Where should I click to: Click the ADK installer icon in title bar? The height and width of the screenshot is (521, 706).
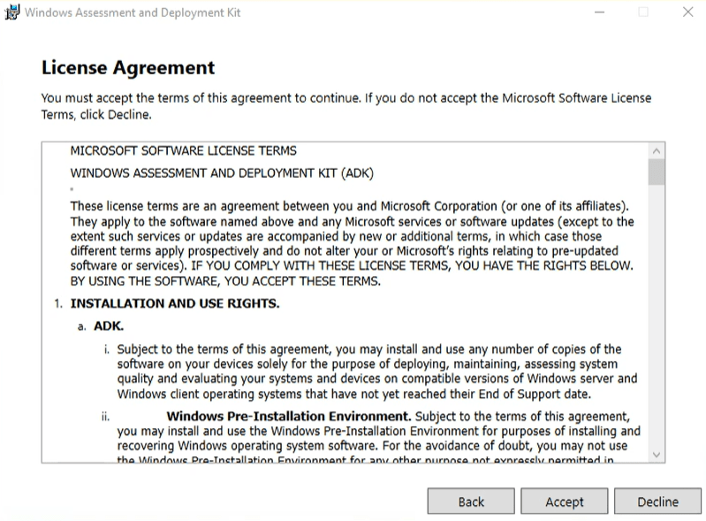[10, 12]
